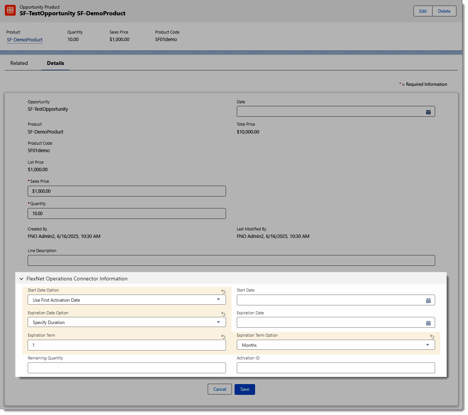The width and height of the screenshot is (468, 415).
Task: Open the Date field calendar picker
Action: (428, 112)
